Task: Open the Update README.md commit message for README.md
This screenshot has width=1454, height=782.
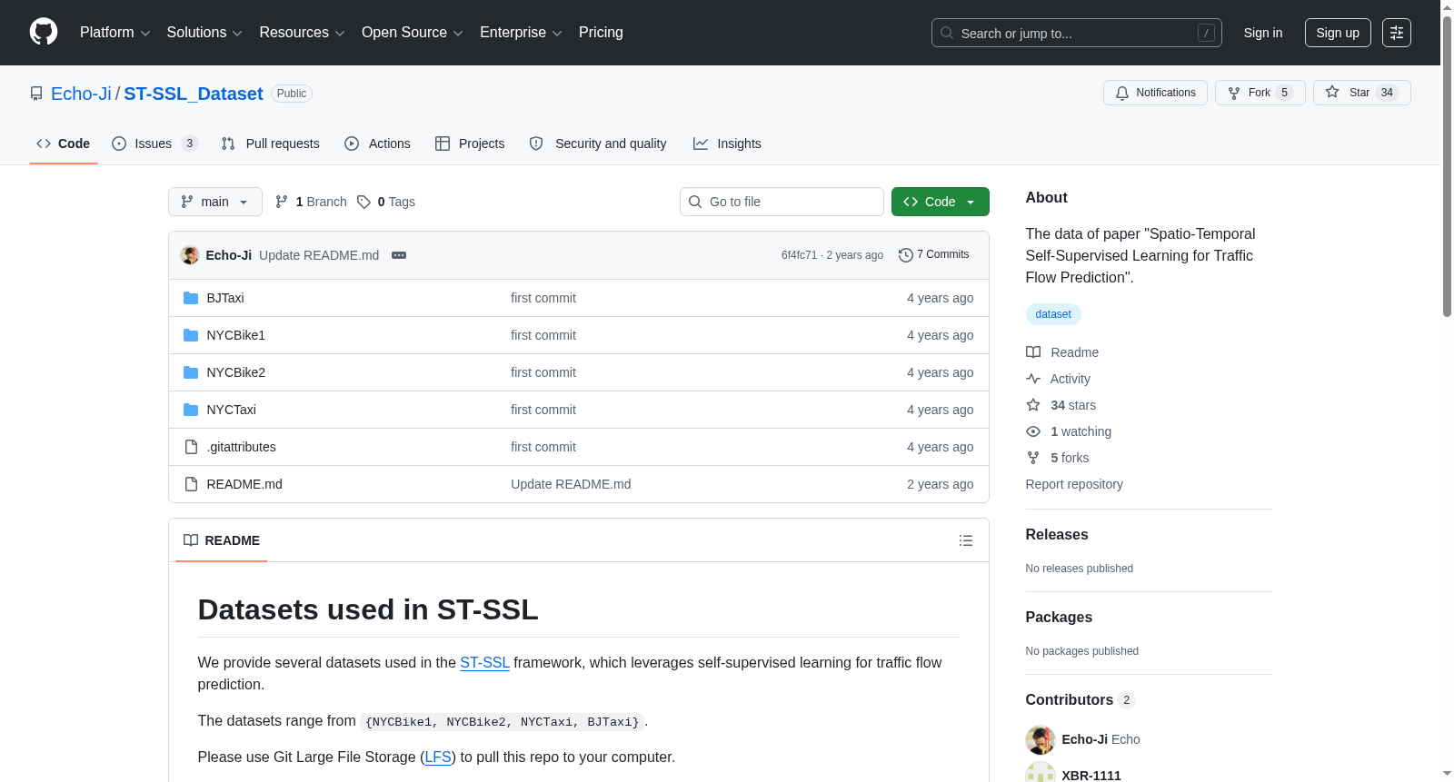Action: click(x=571, y=484)
